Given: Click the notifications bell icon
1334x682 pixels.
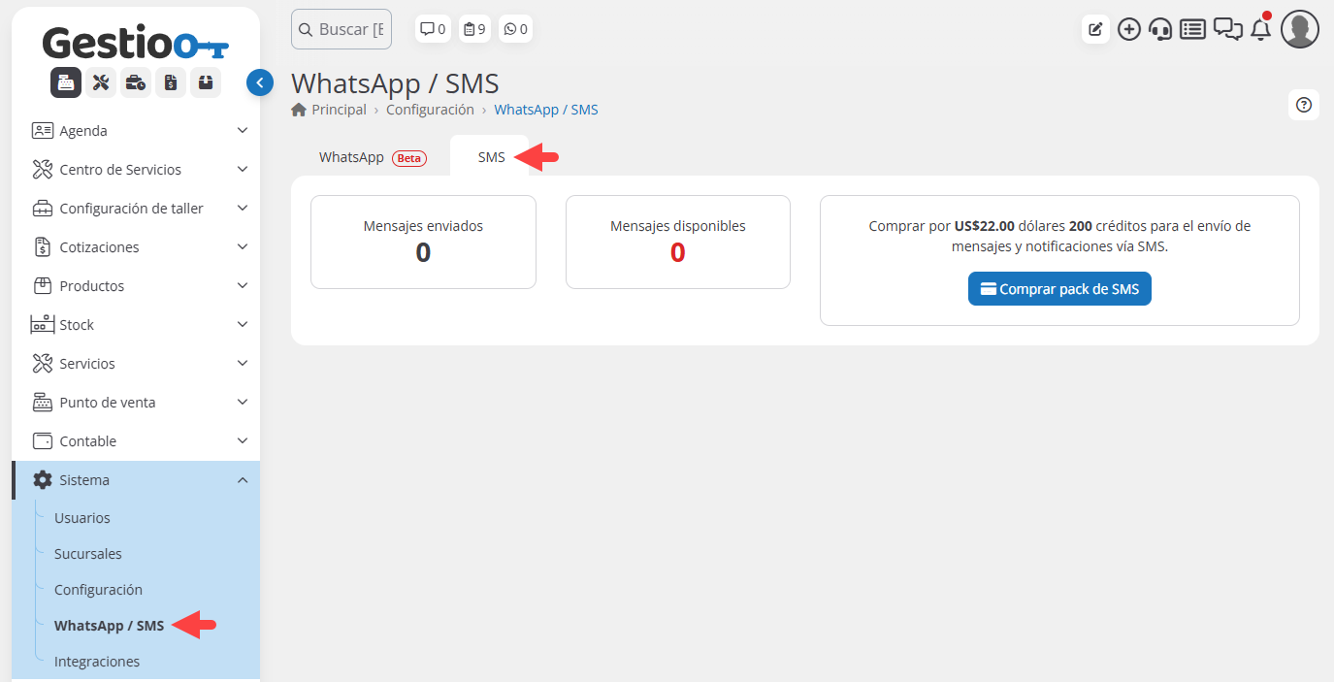Looking at the screenshot, I should point(1260,29).
